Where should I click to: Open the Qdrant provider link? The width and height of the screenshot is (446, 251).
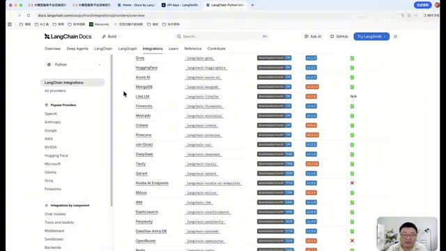click(x=141, y=174)
